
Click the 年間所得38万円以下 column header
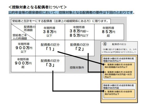(x=50, y=32)
